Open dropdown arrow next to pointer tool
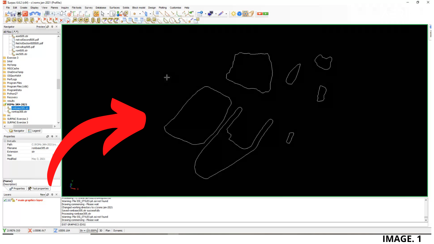434x244 pixels. tap(108, 14)
